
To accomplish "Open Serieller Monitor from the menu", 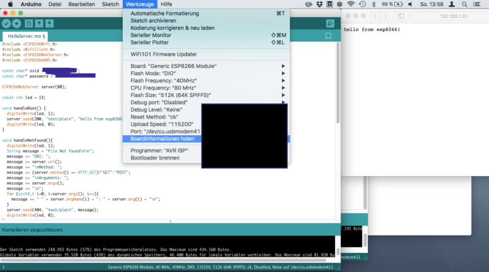I will 206,35.
